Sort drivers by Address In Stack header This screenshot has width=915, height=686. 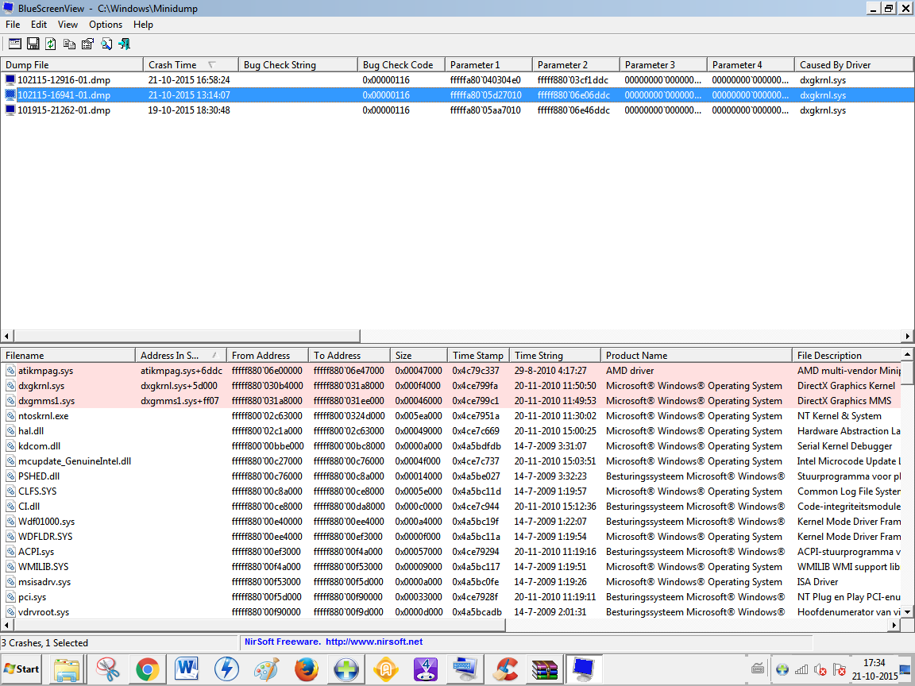(x=181, y=355)
